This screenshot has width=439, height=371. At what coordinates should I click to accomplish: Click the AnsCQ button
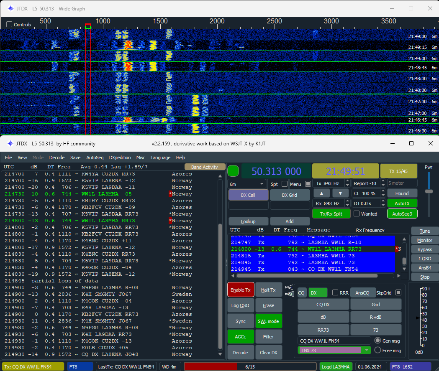(362, 293)
